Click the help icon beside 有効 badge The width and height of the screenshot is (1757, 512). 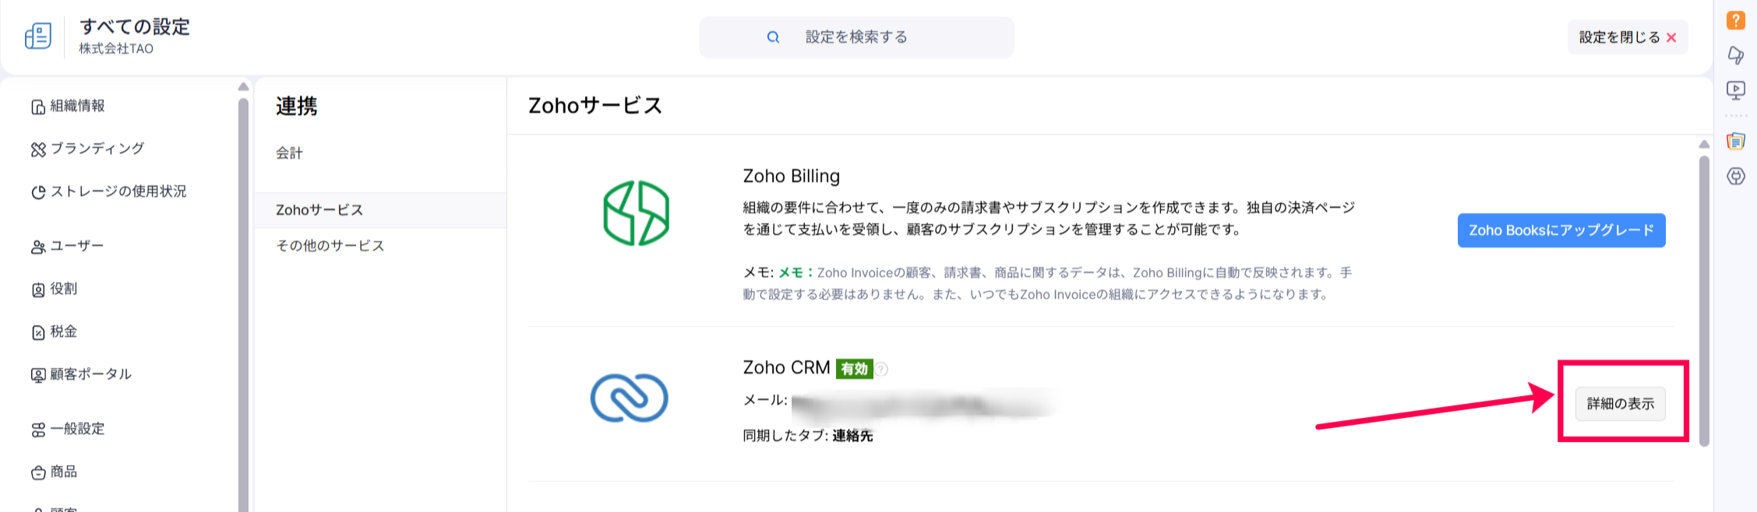(882, 369)
